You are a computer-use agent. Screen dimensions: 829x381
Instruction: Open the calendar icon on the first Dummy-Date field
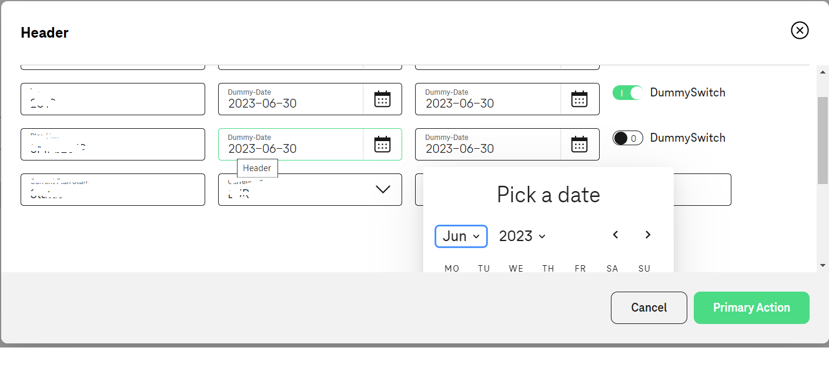(383, 99)
